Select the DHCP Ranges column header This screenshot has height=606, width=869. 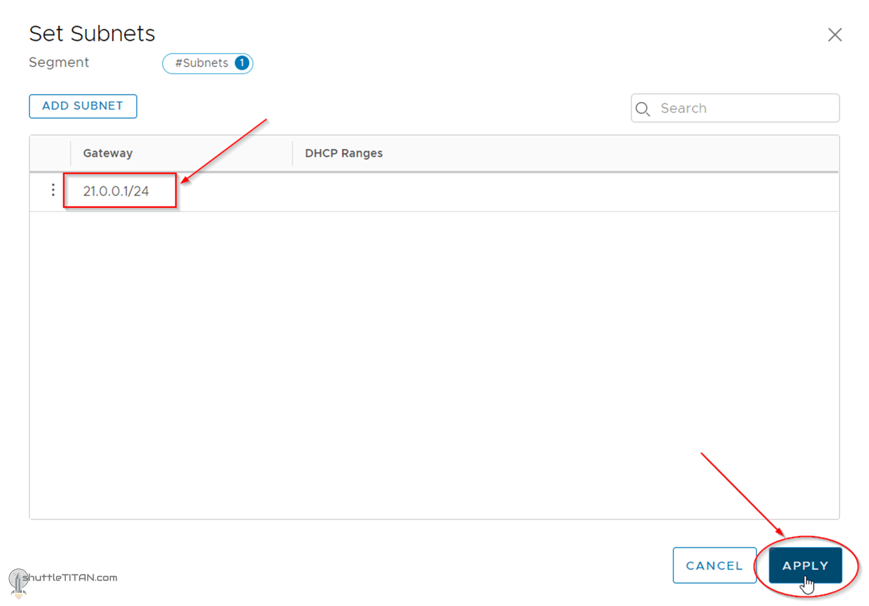click(344, 153)
